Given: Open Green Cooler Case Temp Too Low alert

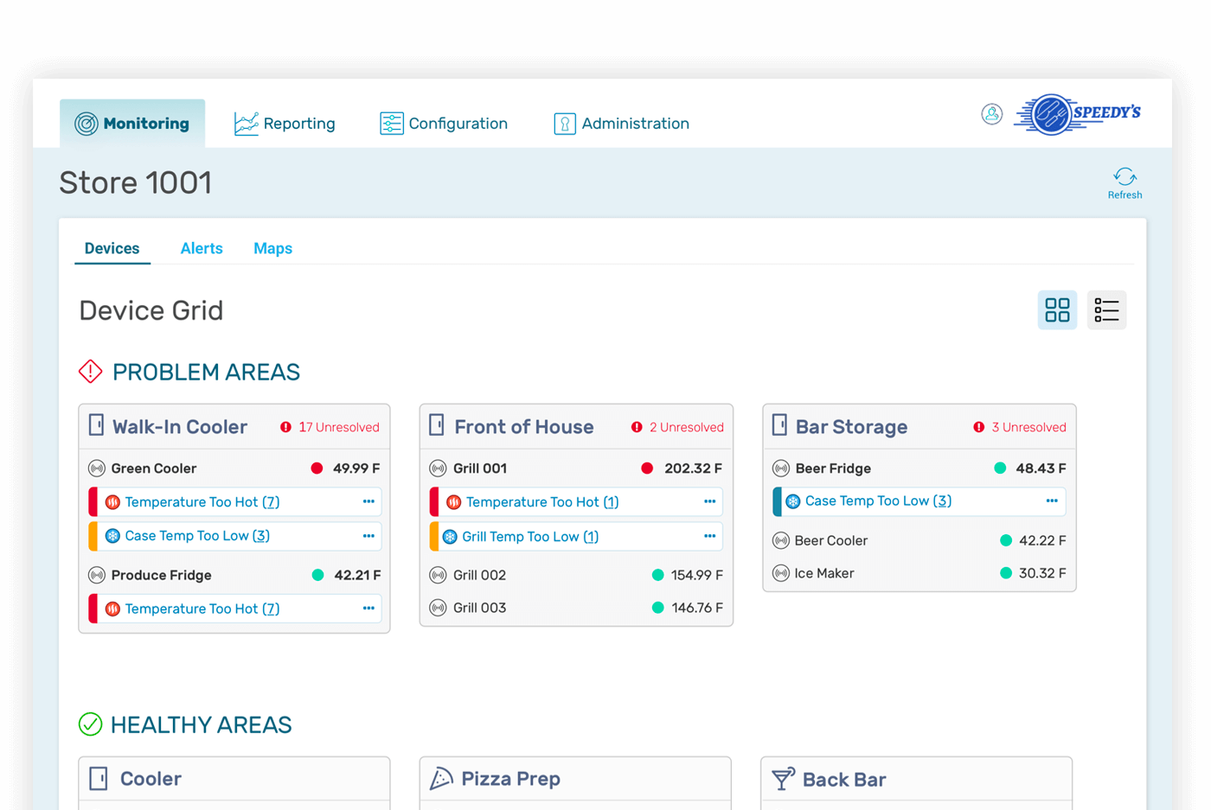Looking at the screenshot, I should point(197,536).
